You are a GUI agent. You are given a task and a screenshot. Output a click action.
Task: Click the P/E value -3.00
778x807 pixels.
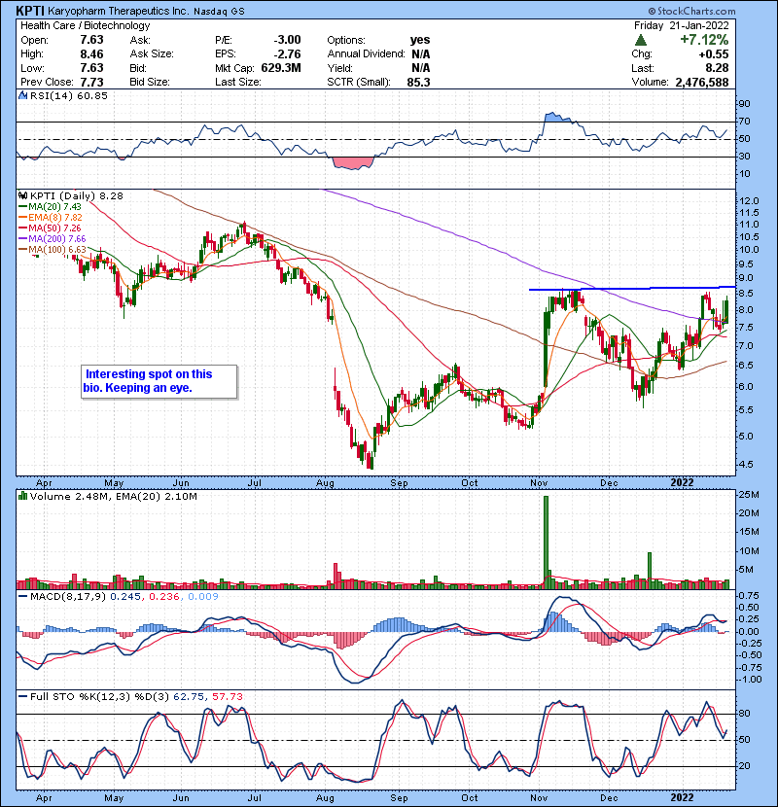click(x=287, y=40)
